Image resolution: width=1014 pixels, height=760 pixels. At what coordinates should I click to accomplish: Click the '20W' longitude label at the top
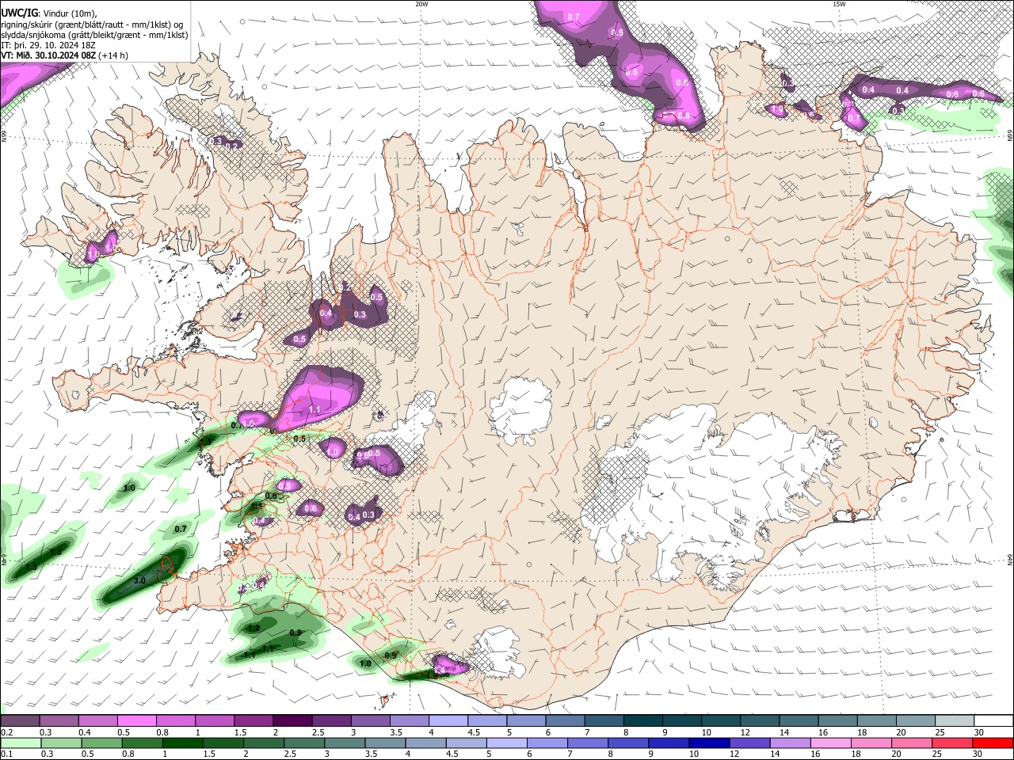421,4
